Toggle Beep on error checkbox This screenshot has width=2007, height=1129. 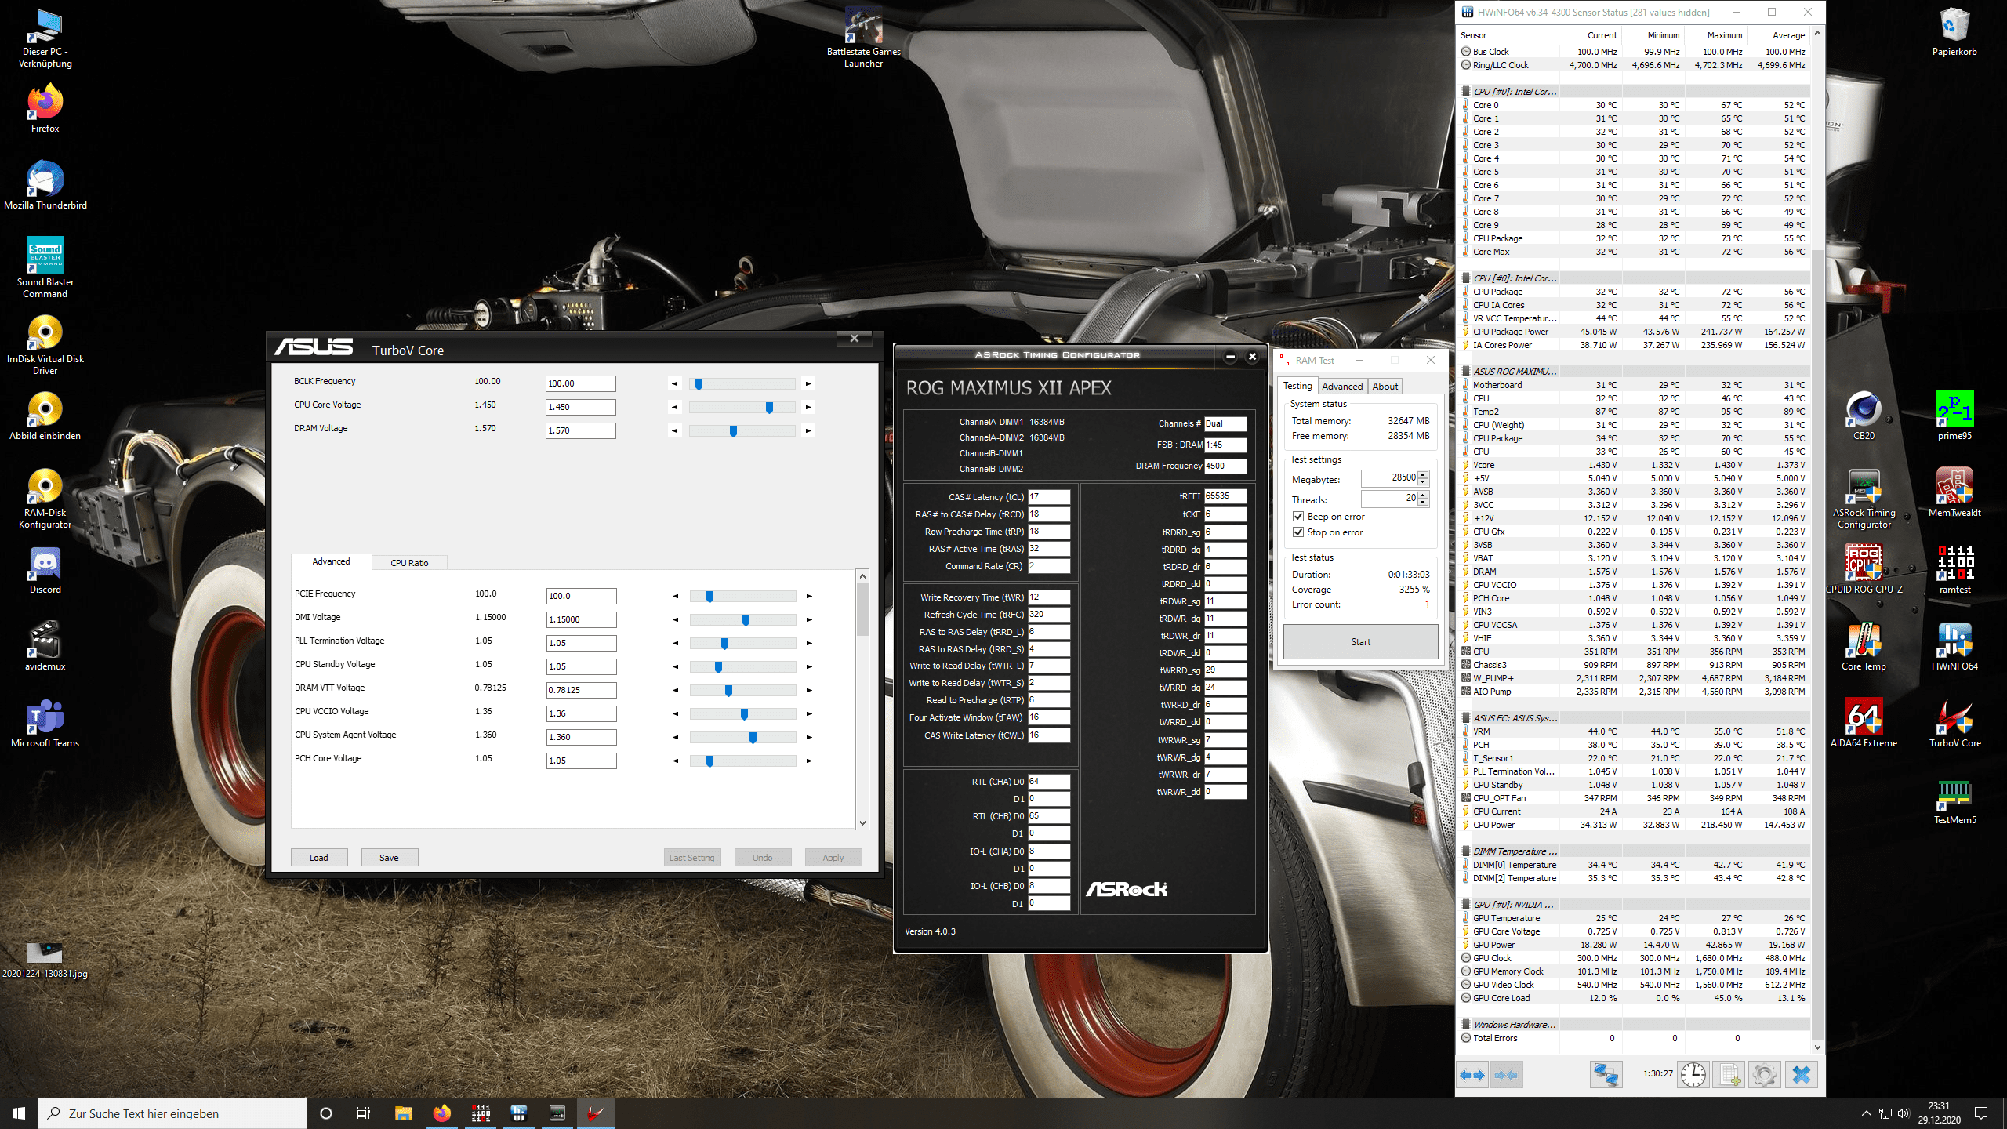click(1298, 517)
